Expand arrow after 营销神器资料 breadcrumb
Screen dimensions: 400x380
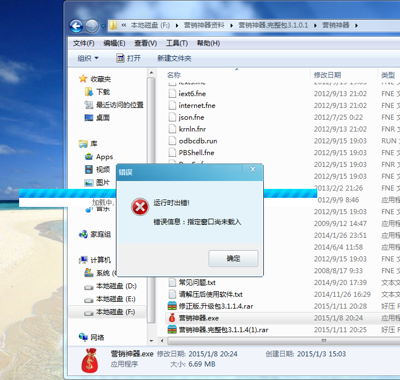[x=231, y=25]
